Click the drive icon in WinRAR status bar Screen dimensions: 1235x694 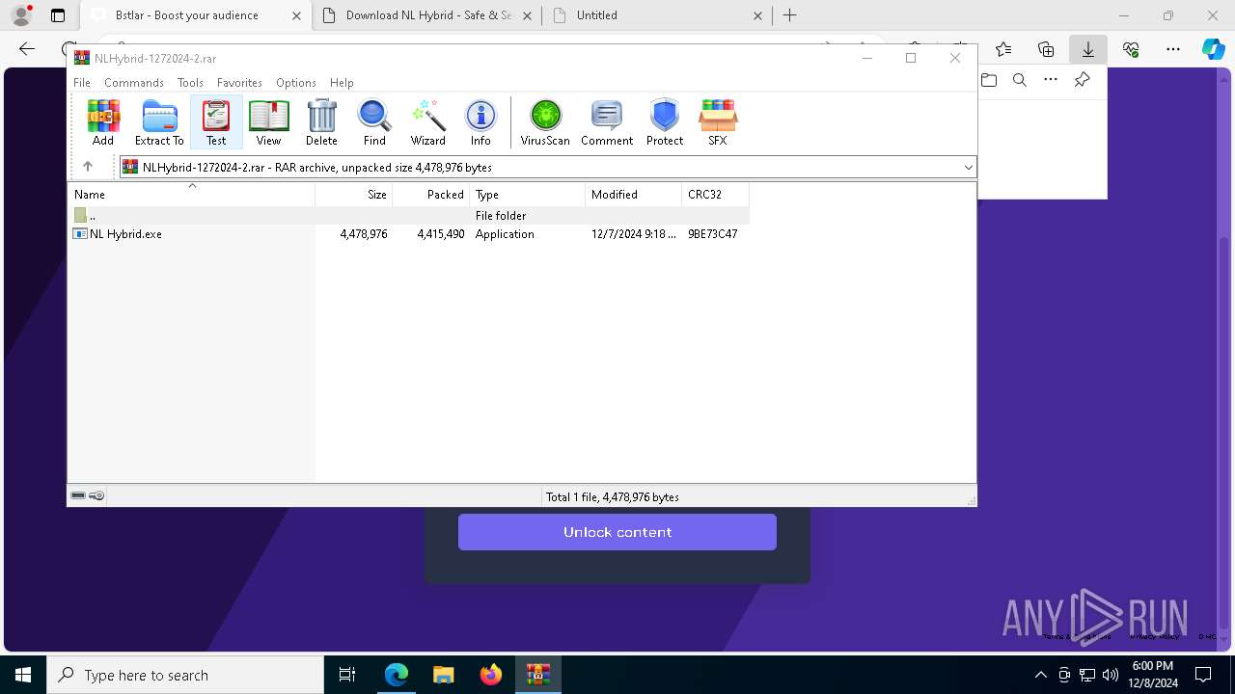click(78, 495)
